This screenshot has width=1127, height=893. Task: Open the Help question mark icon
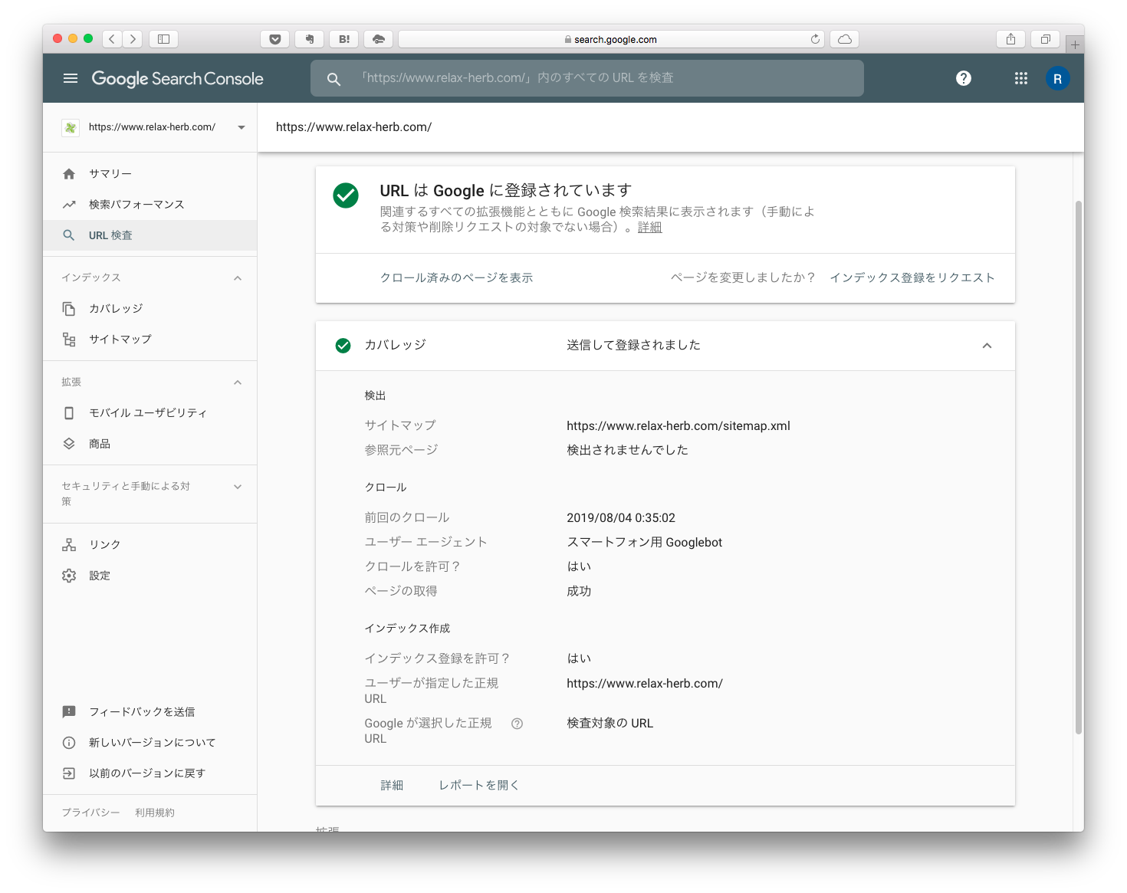964,78
